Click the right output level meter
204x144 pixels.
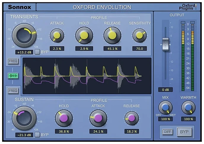click(x=192, y=58)
